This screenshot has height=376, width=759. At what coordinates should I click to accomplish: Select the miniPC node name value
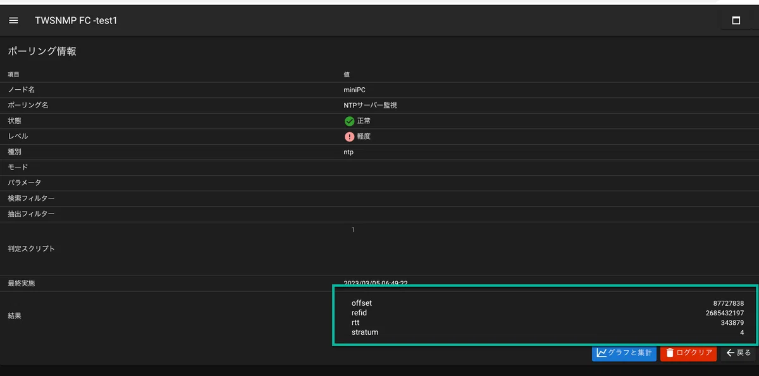click(x=354, y=90)
